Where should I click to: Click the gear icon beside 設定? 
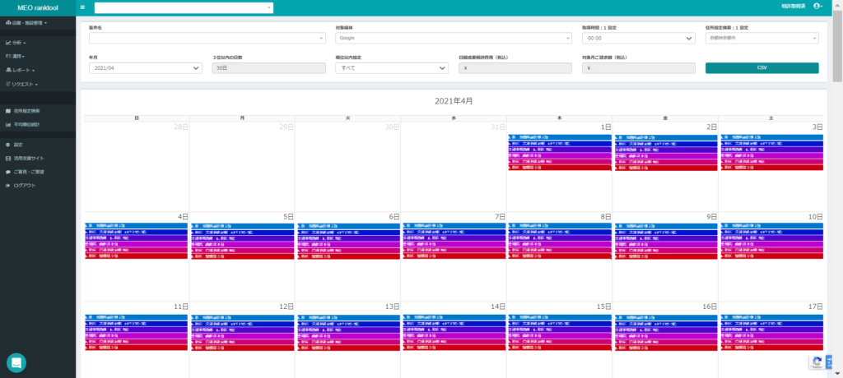pos(8,145)
